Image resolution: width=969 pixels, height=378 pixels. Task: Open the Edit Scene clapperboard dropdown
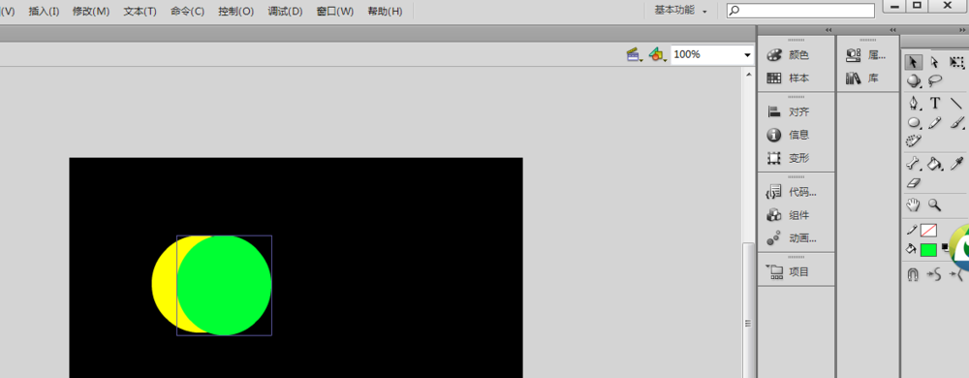pyautogui.click(x=635, y=55)
